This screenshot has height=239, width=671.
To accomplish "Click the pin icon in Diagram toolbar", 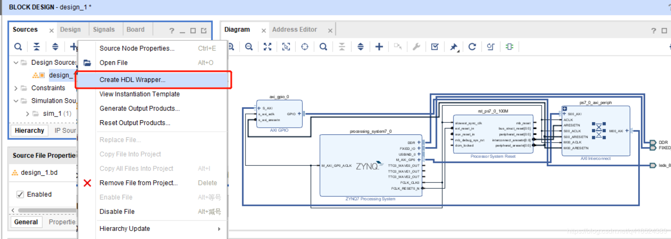I will 454,47.
